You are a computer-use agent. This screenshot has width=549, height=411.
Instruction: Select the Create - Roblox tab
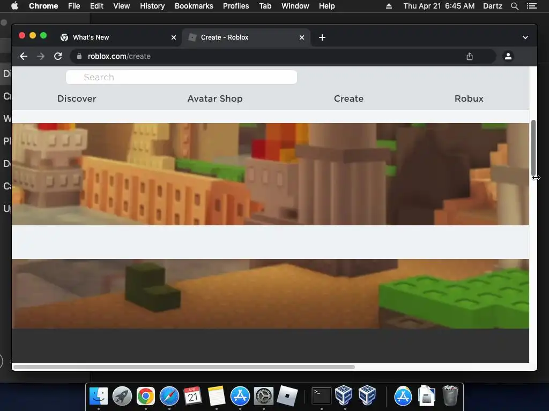coord(246,37)
